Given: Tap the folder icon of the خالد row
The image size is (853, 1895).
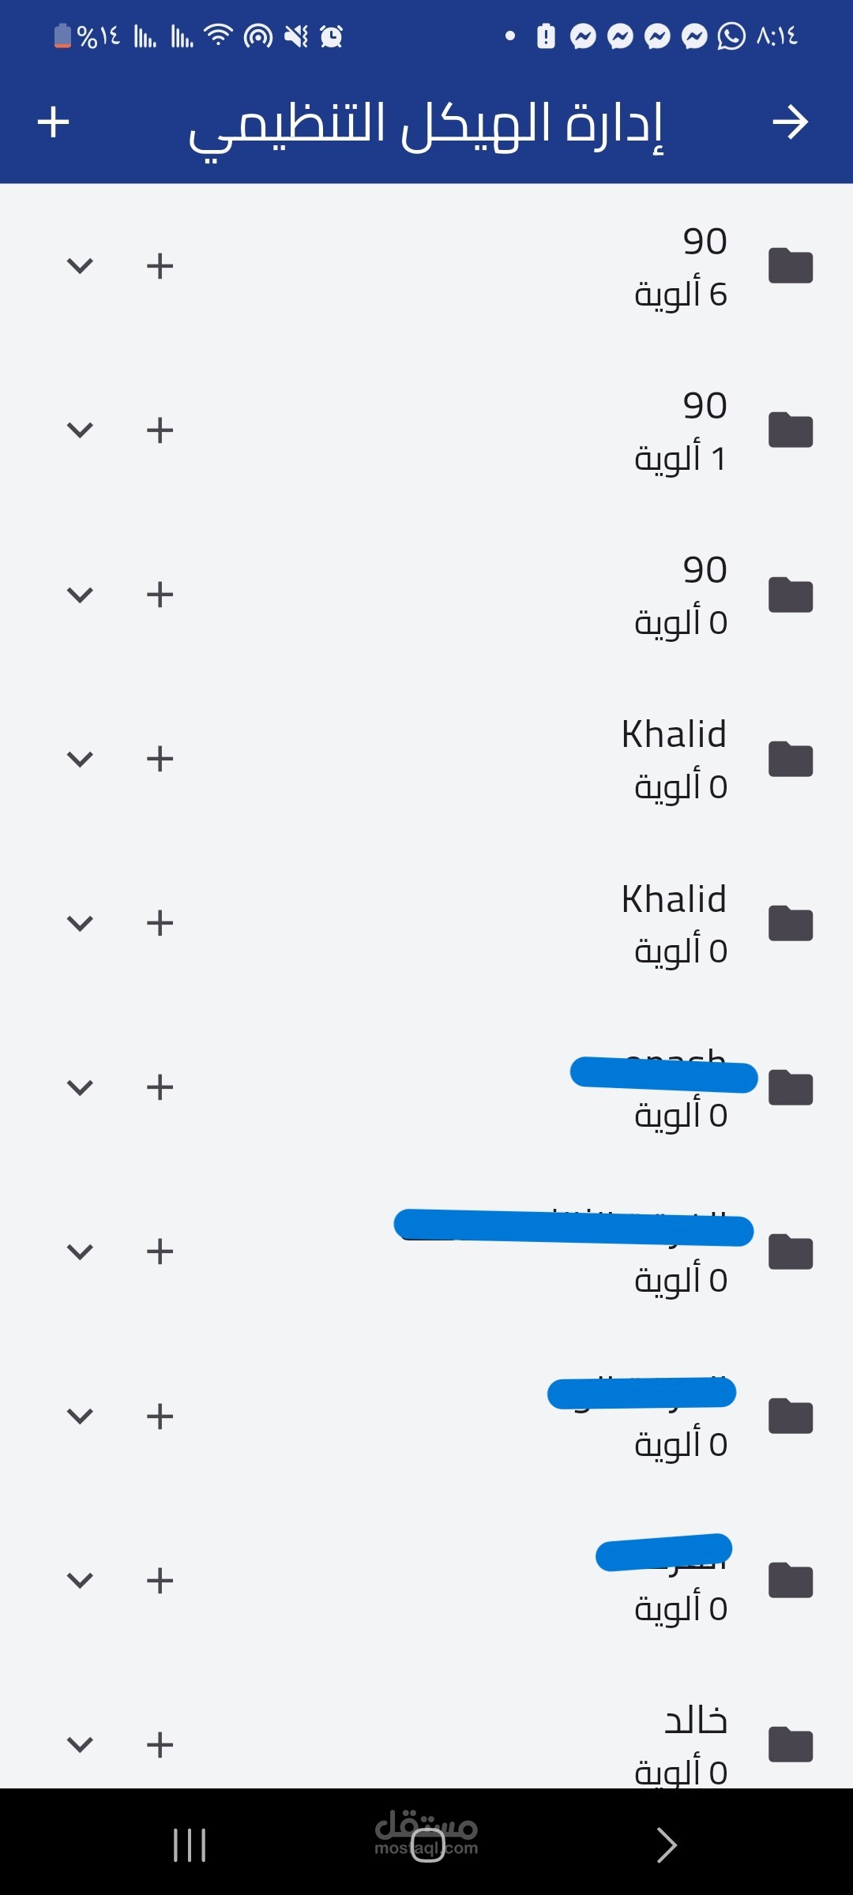Looking at the screenshot, I should [x=791, y=1744].
